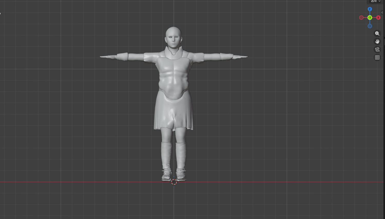The image size is (385, 219).
Task: Click the character's chest armor
Action: pos(174,77)
